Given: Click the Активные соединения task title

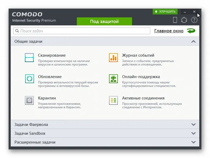Looking at the screenshot, I should coord(143,98).
